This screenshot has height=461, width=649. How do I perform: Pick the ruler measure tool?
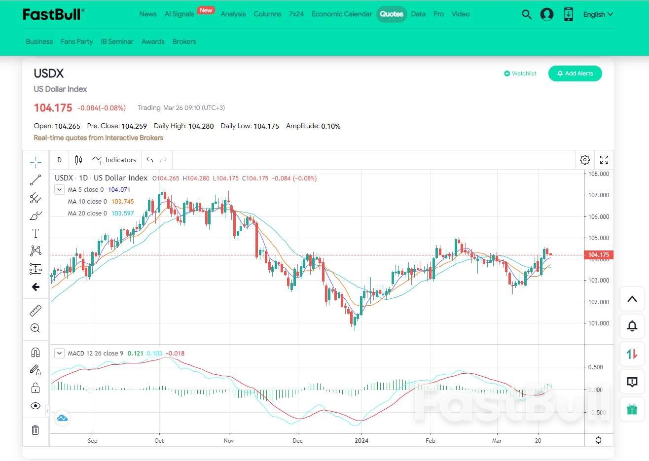[36, 311]
